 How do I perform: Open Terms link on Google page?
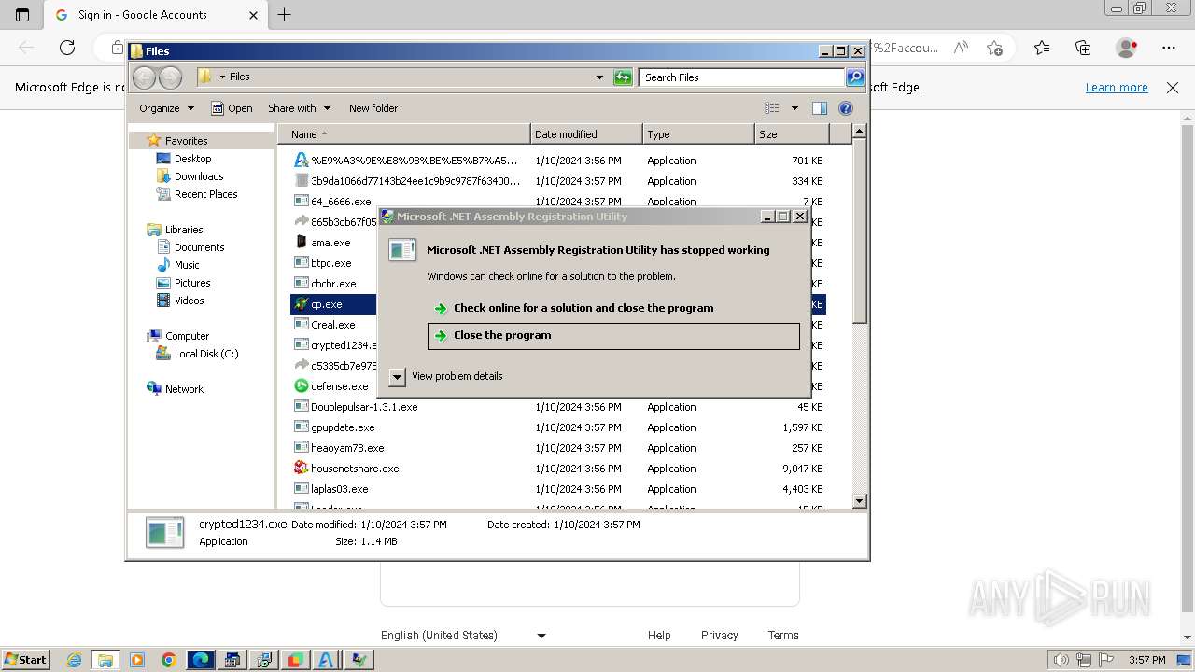click(x=783, y=636)
